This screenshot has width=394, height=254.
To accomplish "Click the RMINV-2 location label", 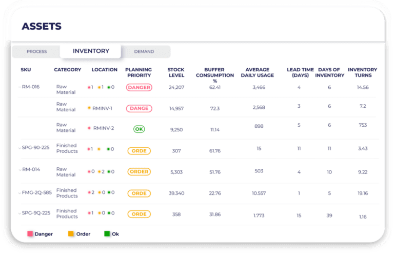I will pos(104,128).
